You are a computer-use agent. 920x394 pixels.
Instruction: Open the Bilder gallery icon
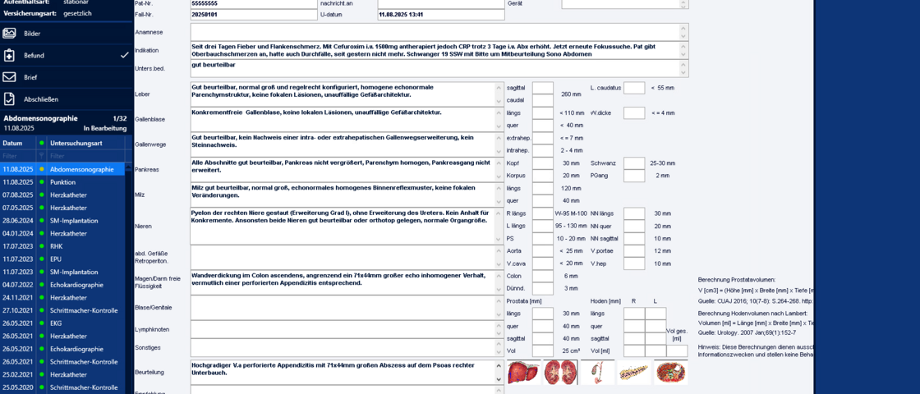tap(9, 34)
